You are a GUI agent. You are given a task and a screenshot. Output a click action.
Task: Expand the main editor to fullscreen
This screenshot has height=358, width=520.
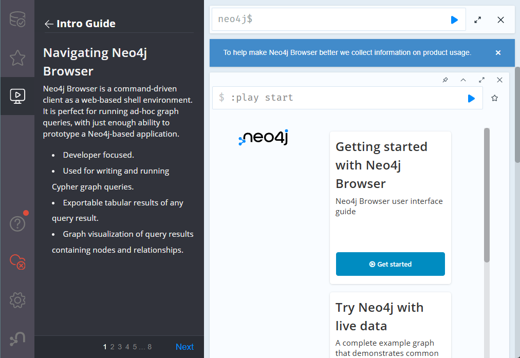478,20
